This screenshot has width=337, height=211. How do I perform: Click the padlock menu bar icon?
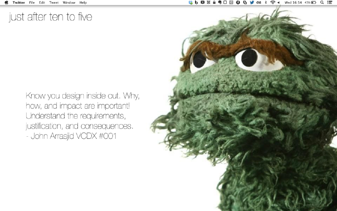[x=214, y=3]
